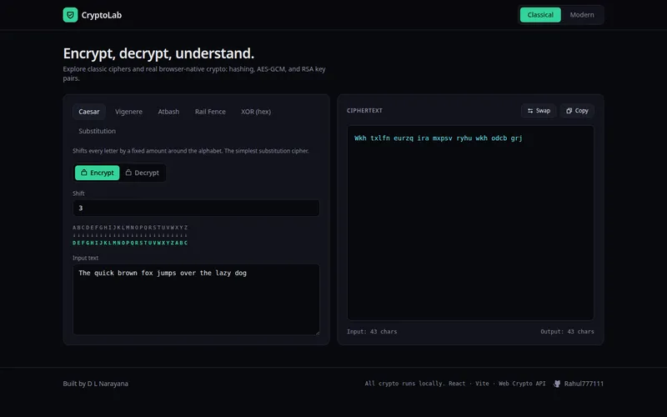Click the open lock icon on Decrypt
The width and height of the screenshot is (667, 417).
tap(128, 173)
